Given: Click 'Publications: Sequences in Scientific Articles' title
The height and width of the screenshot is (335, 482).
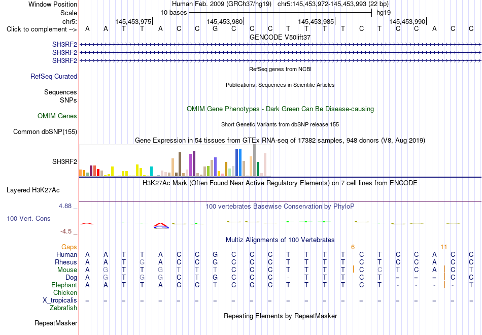Looking at the screenshot, I should tap(280, 85).
